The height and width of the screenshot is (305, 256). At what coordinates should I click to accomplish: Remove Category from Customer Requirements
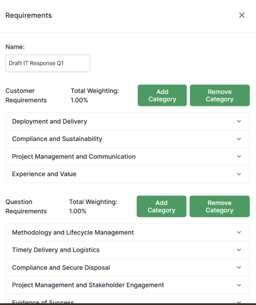[220, 95]
